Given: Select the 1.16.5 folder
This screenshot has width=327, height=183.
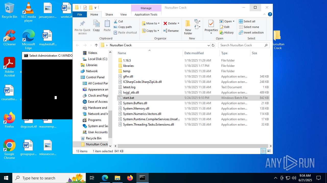Looking at the screenshot, I should tap(193, 60).
